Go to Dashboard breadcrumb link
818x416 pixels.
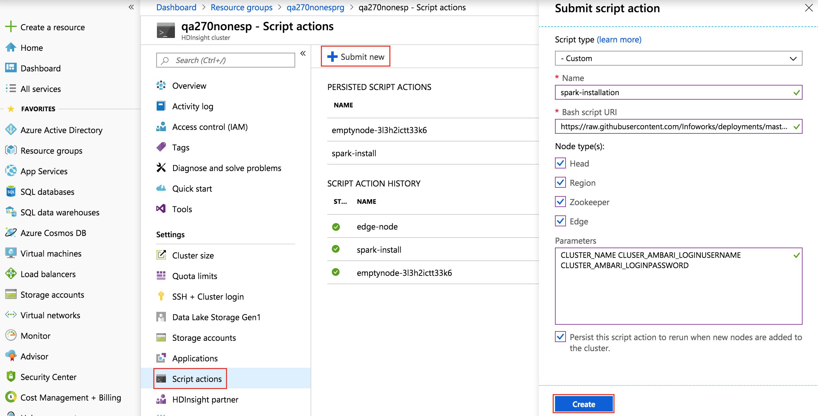(176, 7)
